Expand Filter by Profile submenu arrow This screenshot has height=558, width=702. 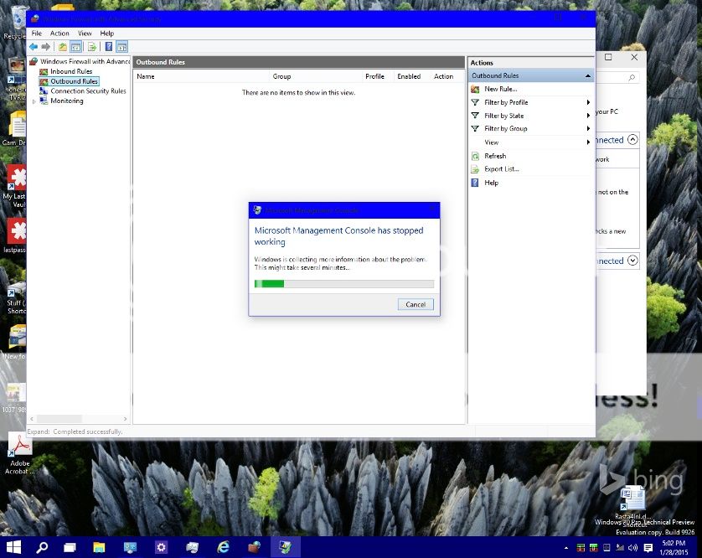pos(588,102)
